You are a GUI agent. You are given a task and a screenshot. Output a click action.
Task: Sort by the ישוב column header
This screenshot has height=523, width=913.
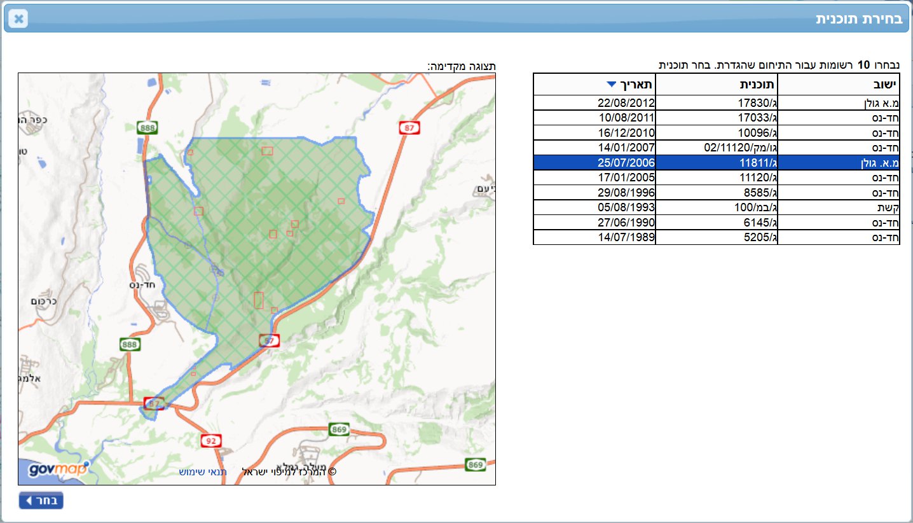pyautogui.click(x=838, y=85)
